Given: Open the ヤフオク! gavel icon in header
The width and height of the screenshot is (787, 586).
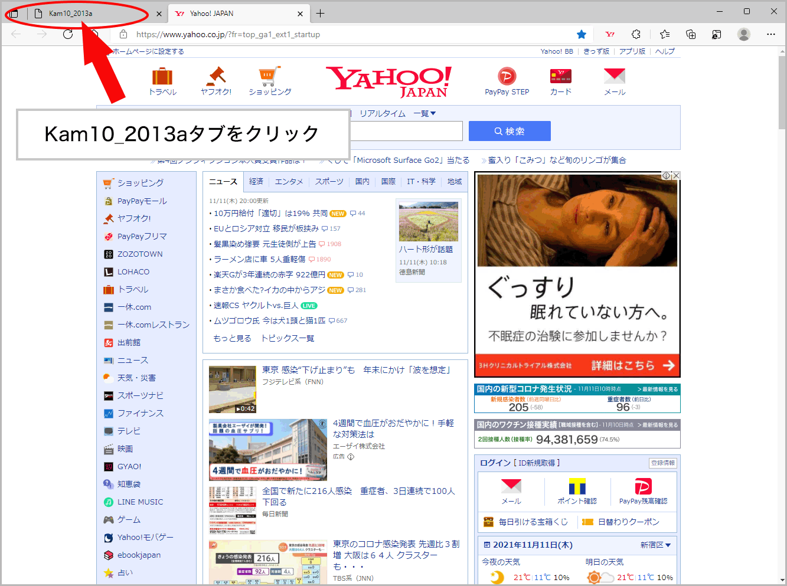Looking at the screenshot, I should 216,76.
